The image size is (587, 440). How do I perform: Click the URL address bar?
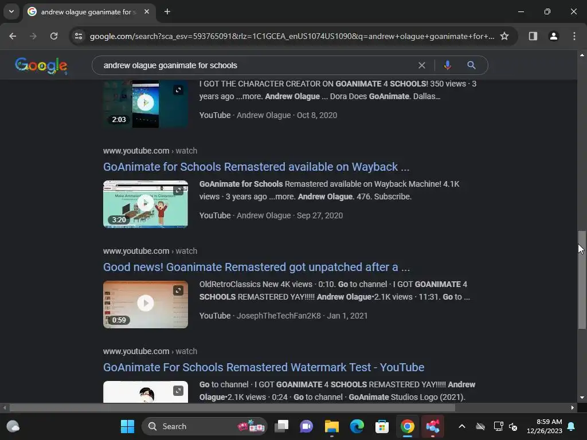[x=292, y=36]
